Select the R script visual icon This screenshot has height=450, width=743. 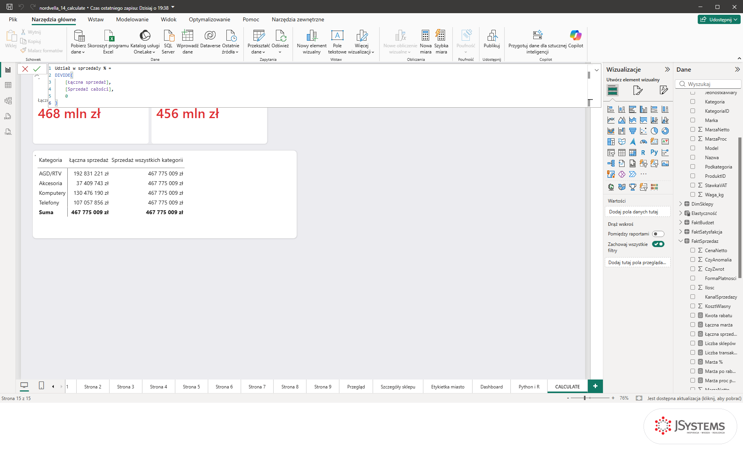pos(643,153)
